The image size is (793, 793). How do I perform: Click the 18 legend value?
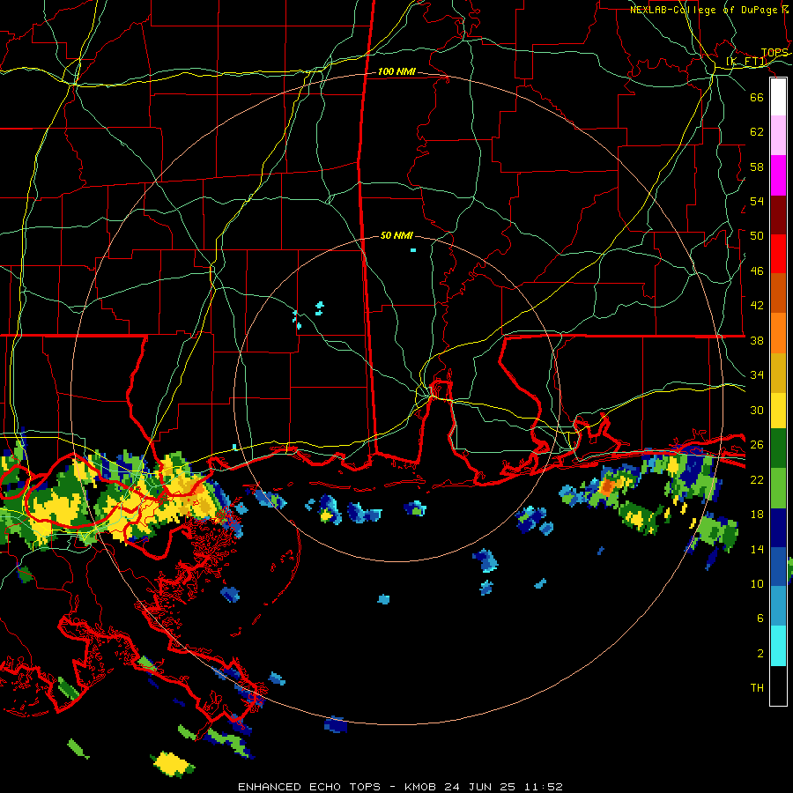coord(757,515)
